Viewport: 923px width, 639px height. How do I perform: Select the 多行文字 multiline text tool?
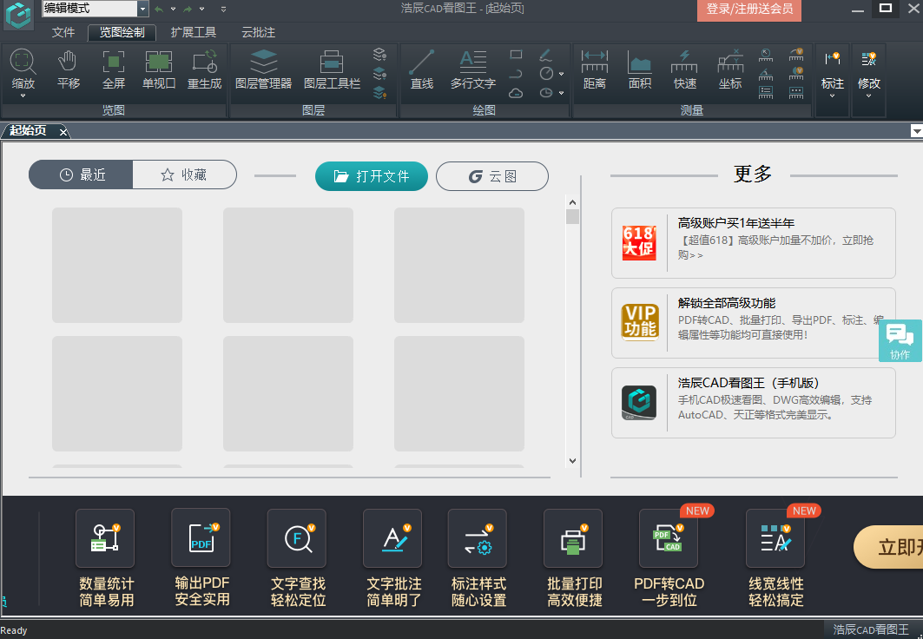click(472, 69)
